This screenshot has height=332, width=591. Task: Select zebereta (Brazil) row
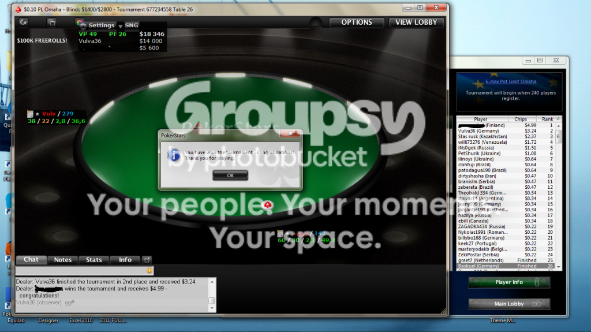click(x=506, y=187)
